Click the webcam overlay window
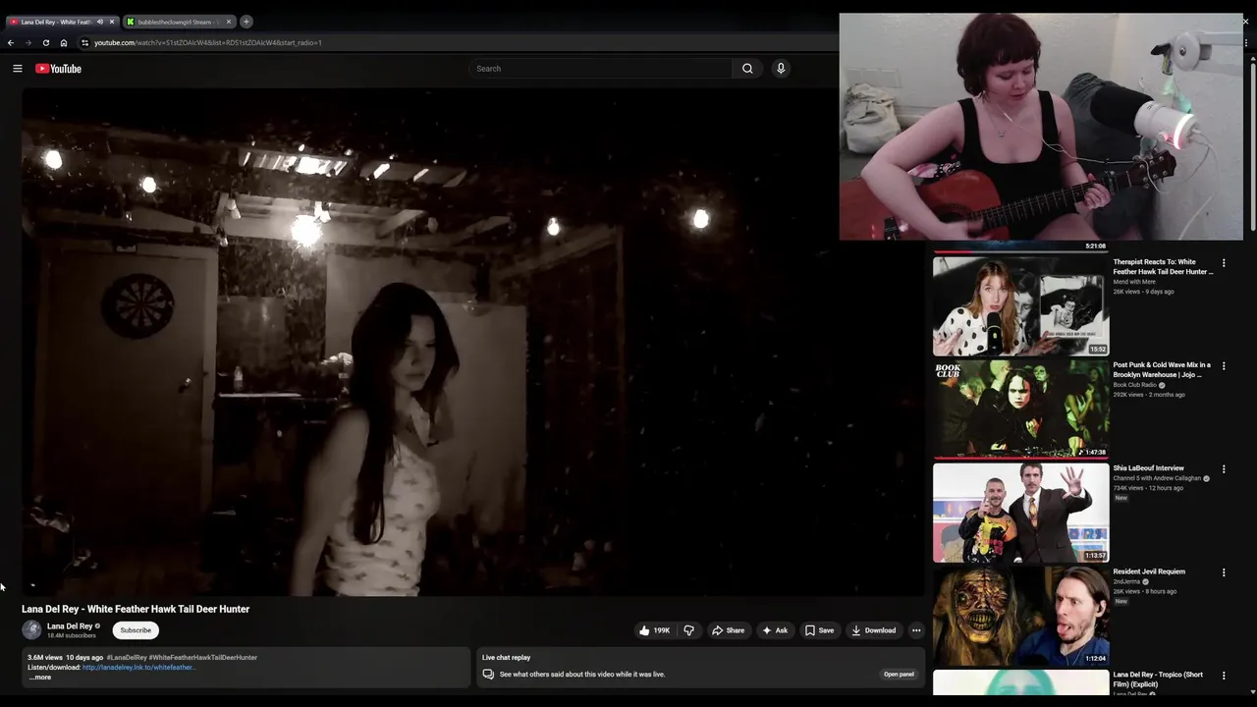 pos(1041,127)
